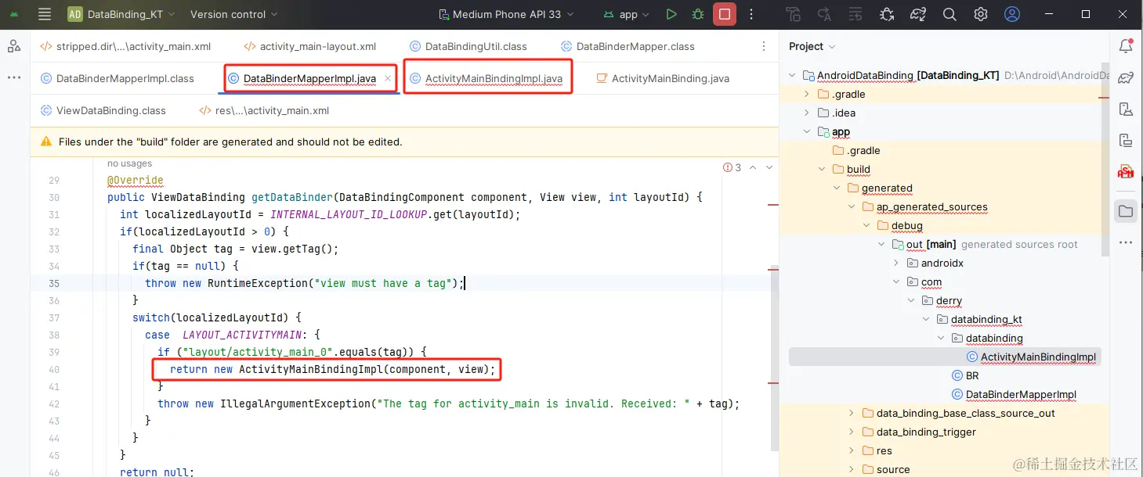Open the Device Manager tool window icon
Viewport: 1143px width, 477px height.
click(1126, 109)
